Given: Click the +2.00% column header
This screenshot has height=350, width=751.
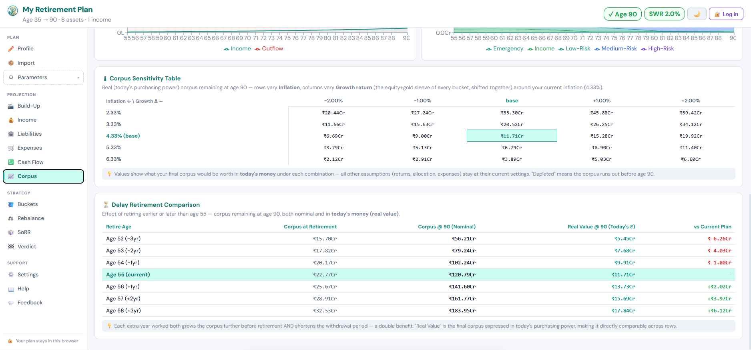Looking at the screenshot, I should [x=691, y=101].
